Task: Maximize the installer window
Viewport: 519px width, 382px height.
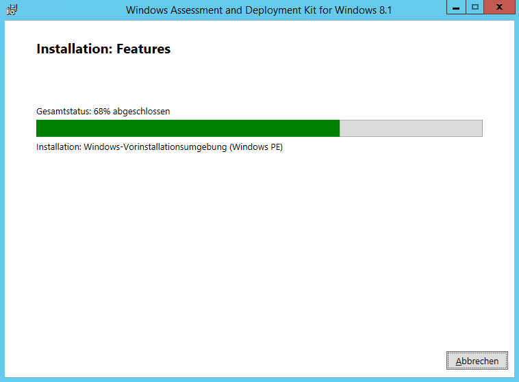Action: (x=475, y=7)
